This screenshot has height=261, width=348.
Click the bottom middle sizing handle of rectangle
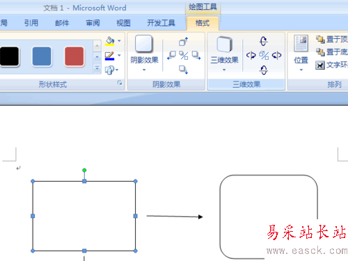84,251
